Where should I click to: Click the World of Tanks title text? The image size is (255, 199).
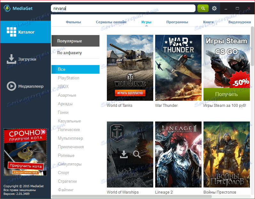tap(120, 106)
